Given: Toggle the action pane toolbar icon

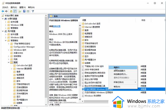Looking at the screenshot, I should click(28, 11).
